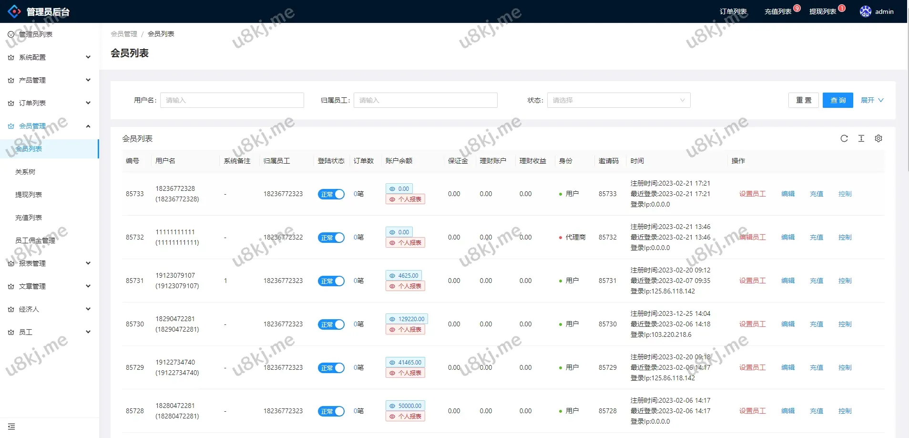This screenshot has height=438, width=909.
Task: Toggle login status switch for member 85731
Action: pyautogui.click(x=331, y=281)
